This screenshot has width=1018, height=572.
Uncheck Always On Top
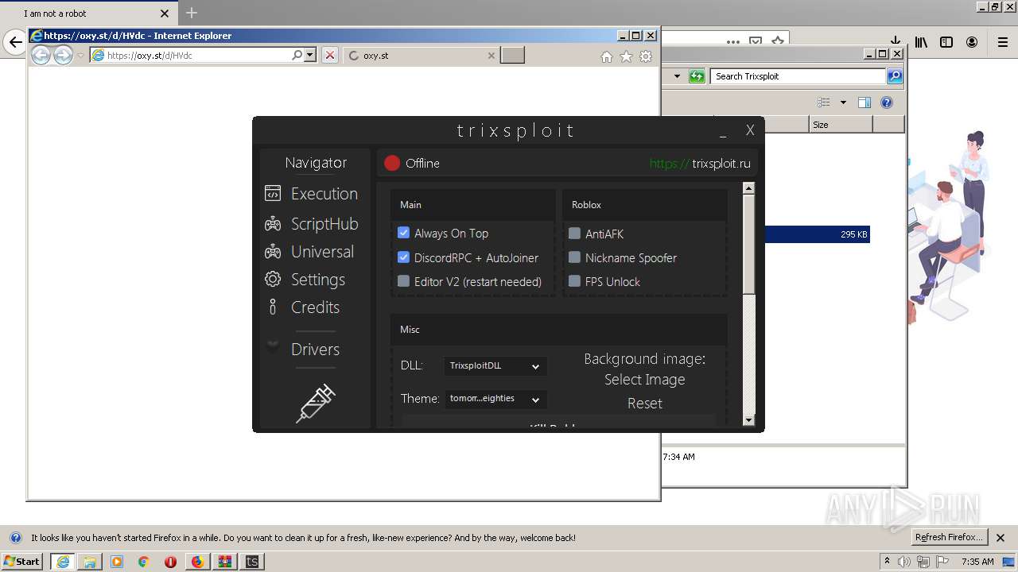(403, 233)
